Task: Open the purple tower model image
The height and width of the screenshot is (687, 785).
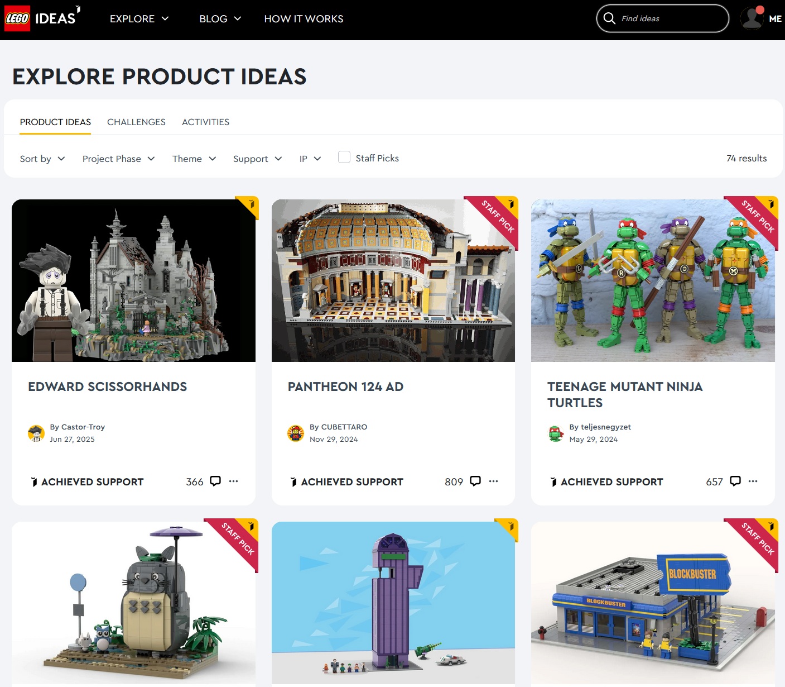Action: (x=393, y=603)
